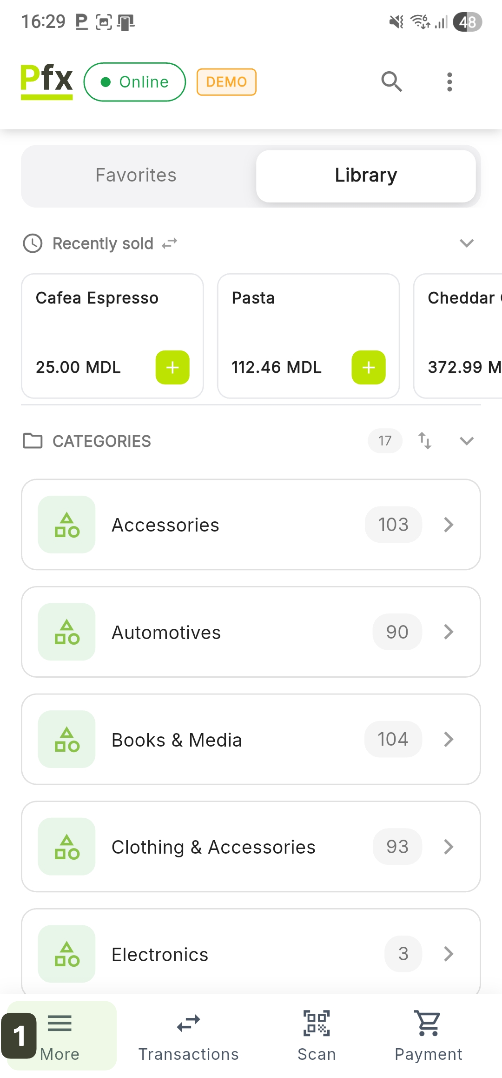The width and height of the screenshot is (502, 1078).
Task: Add Pasta using green plus icon
Action: coord(369,367)
